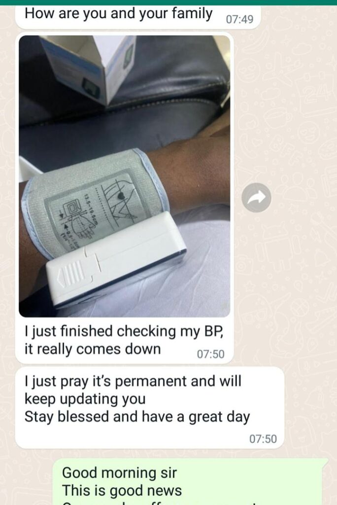Select the 'I just finished checking my BP' caption
The image size is (337, 505).
(x=124, y=331)
